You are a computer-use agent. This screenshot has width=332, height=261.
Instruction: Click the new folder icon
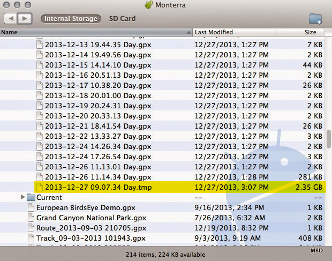pyautogui.click(x=315, y=19)
